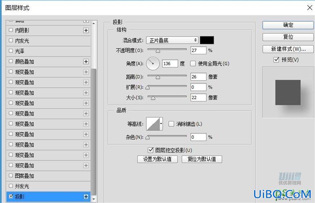Screen dimensions: 315x203
Task: Uncheck the 投影 checkbox
Action: click(11, 196)
